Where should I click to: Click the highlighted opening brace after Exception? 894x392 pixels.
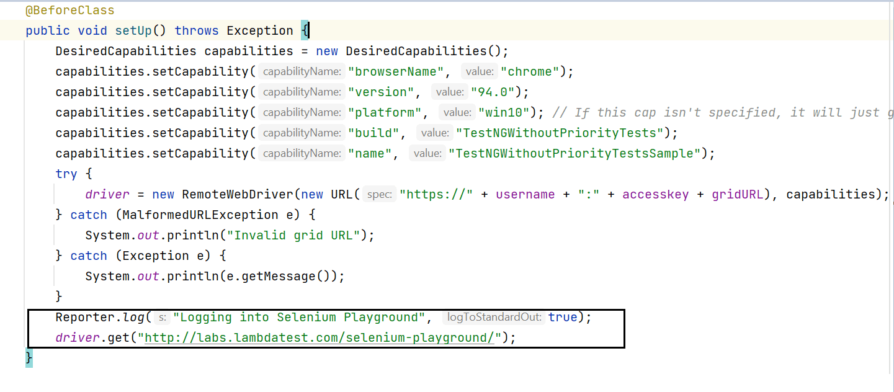(x=305, y=30)
